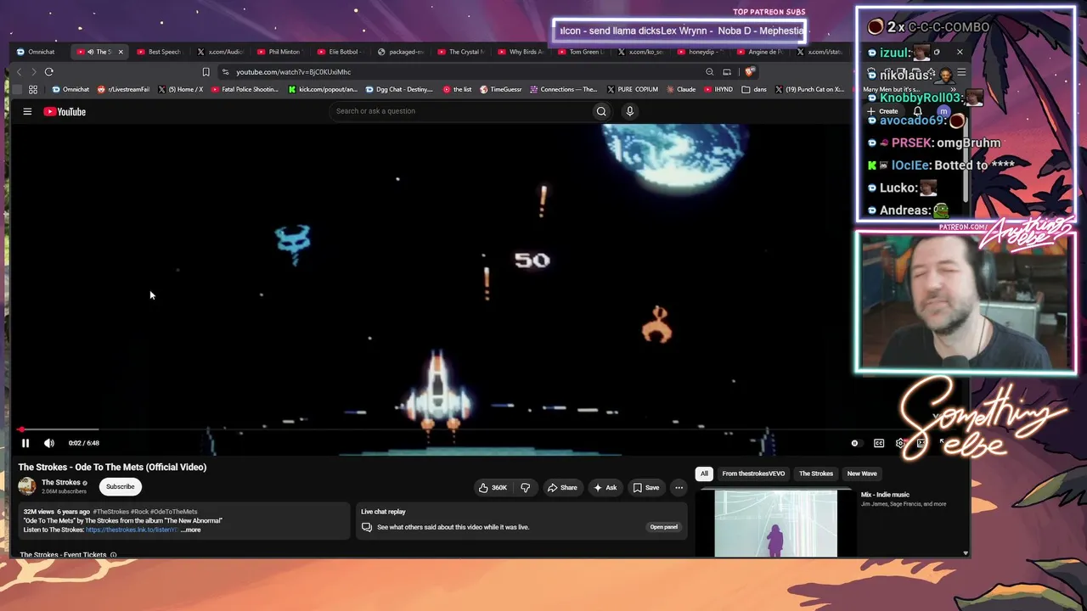Open the player settings gear
Screen dimensions: 1087x611
tap(900, 443)
